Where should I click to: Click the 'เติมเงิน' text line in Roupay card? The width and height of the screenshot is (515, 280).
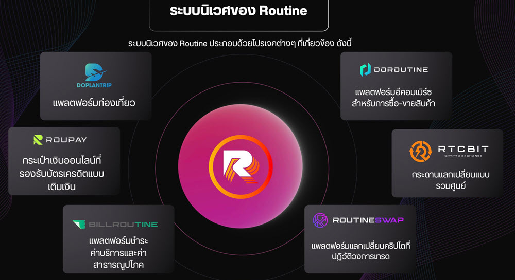(62, 186)
